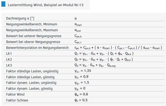Image resolution: width=166 pixels, height=106 pixels.
Task: Click the Q1 load combination formula
Action: click(104, 54)
